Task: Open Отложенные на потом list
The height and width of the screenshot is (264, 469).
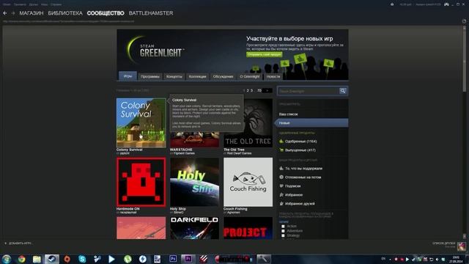Action: [x=303, y=177]
